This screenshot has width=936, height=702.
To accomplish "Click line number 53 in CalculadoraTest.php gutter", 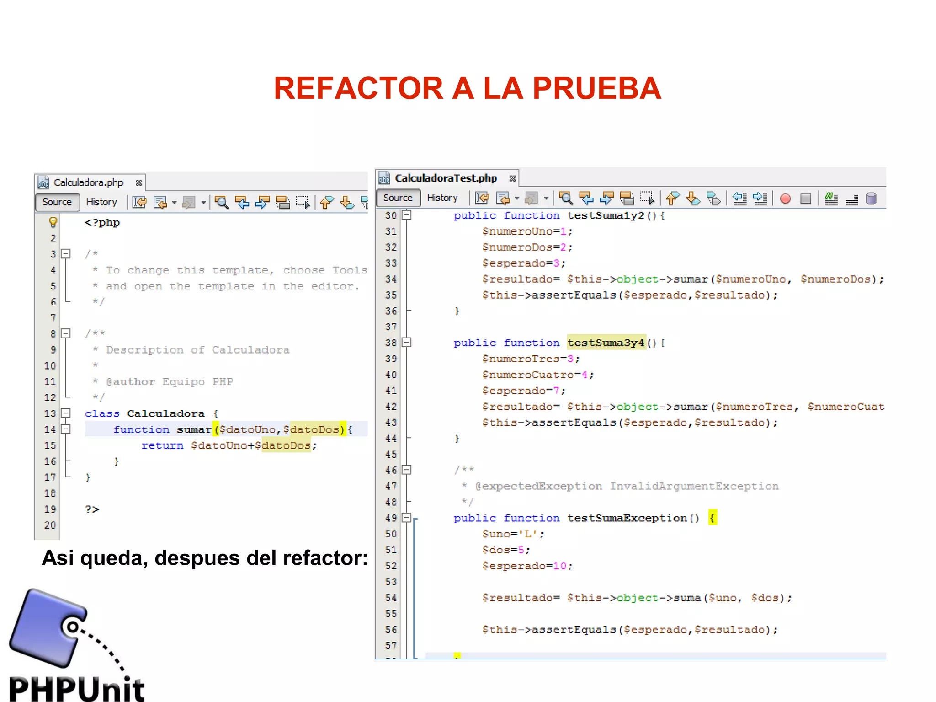I will [x=391, y=582].
